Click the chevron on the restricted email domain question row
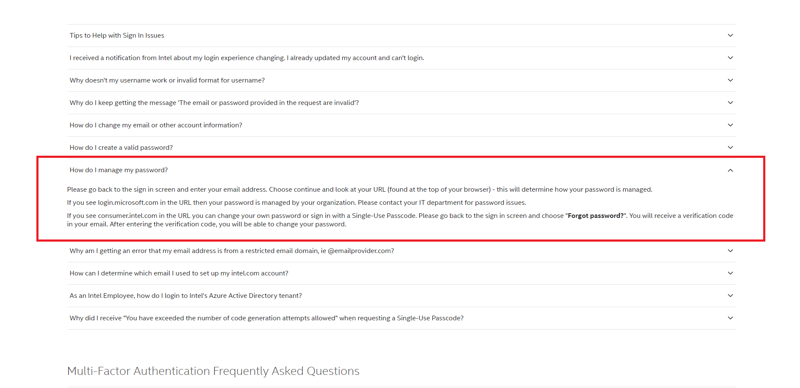Screen dimensions: 800x388 click(x=730, y=251)
